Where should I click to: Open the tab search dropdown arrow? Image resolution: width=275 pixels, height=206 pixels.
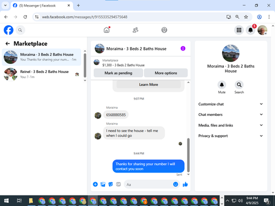[5, 5]
